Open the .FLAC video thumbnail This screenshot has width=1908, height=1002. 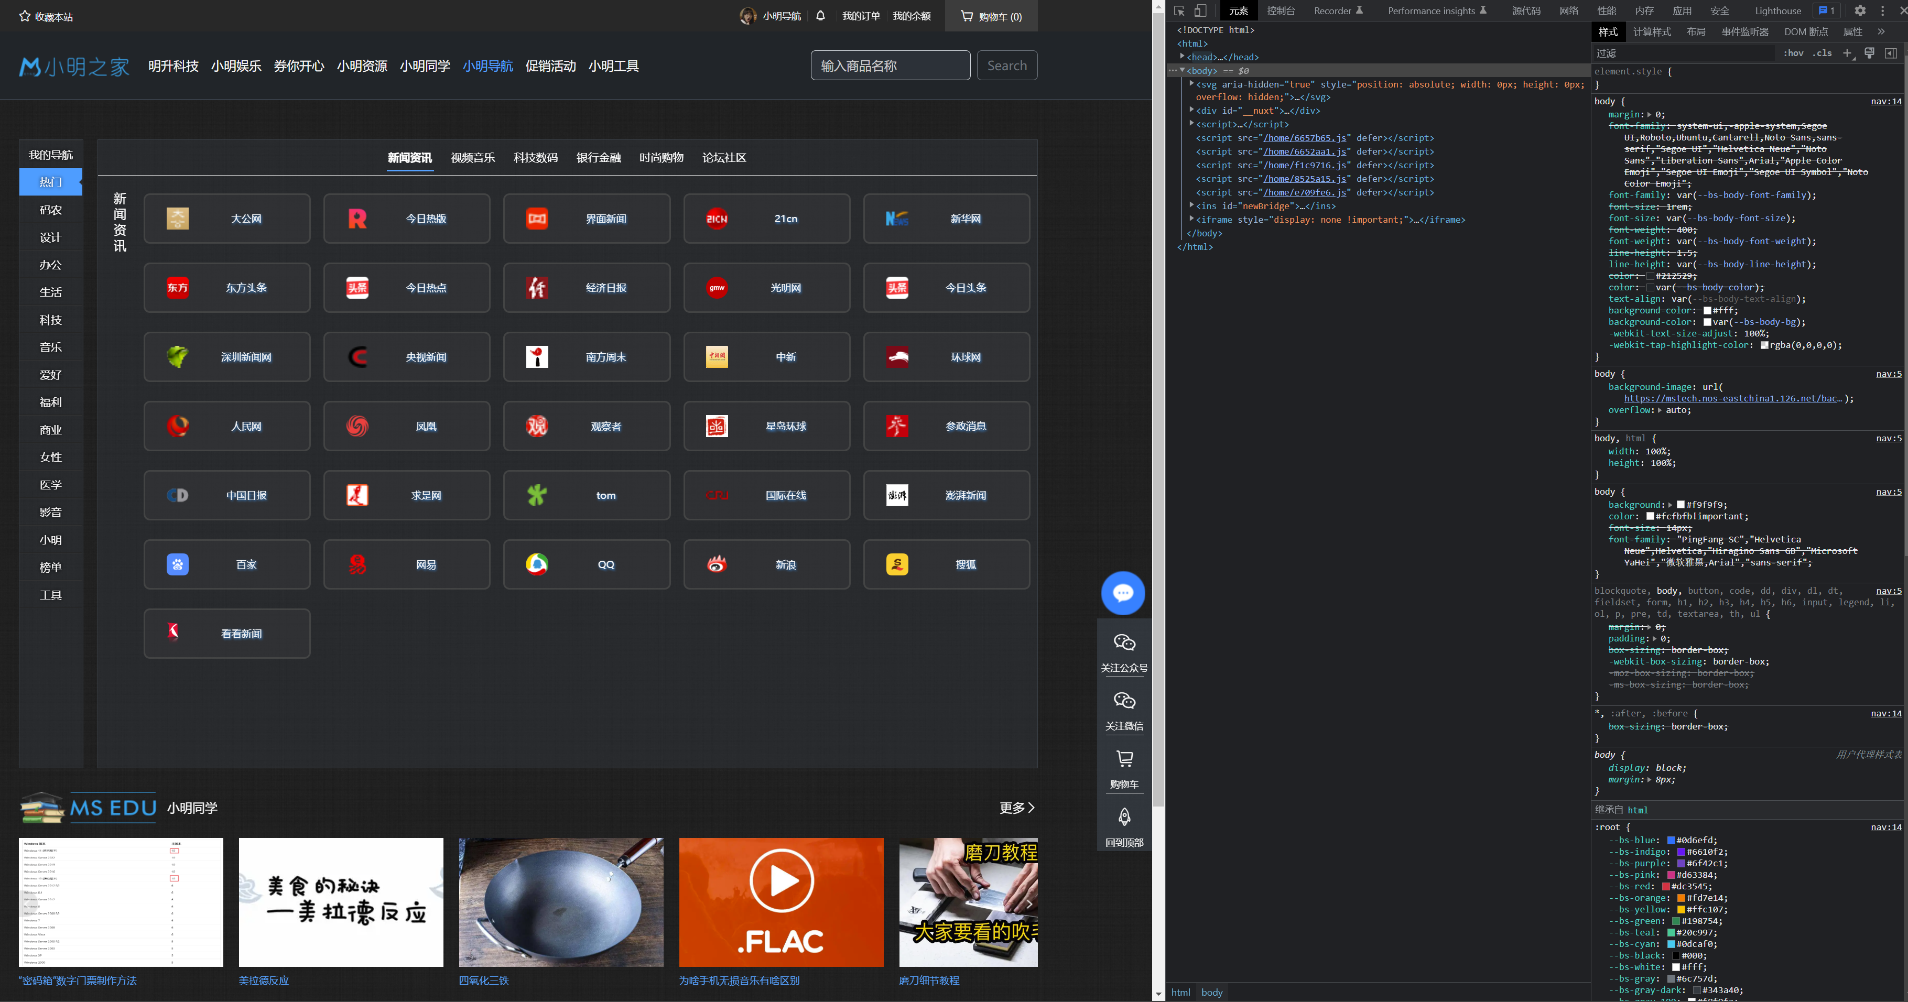780,902
